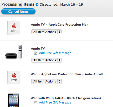Open the black iPad product image
This screenshot has width=113, height=107.
(x=13, y=100)
